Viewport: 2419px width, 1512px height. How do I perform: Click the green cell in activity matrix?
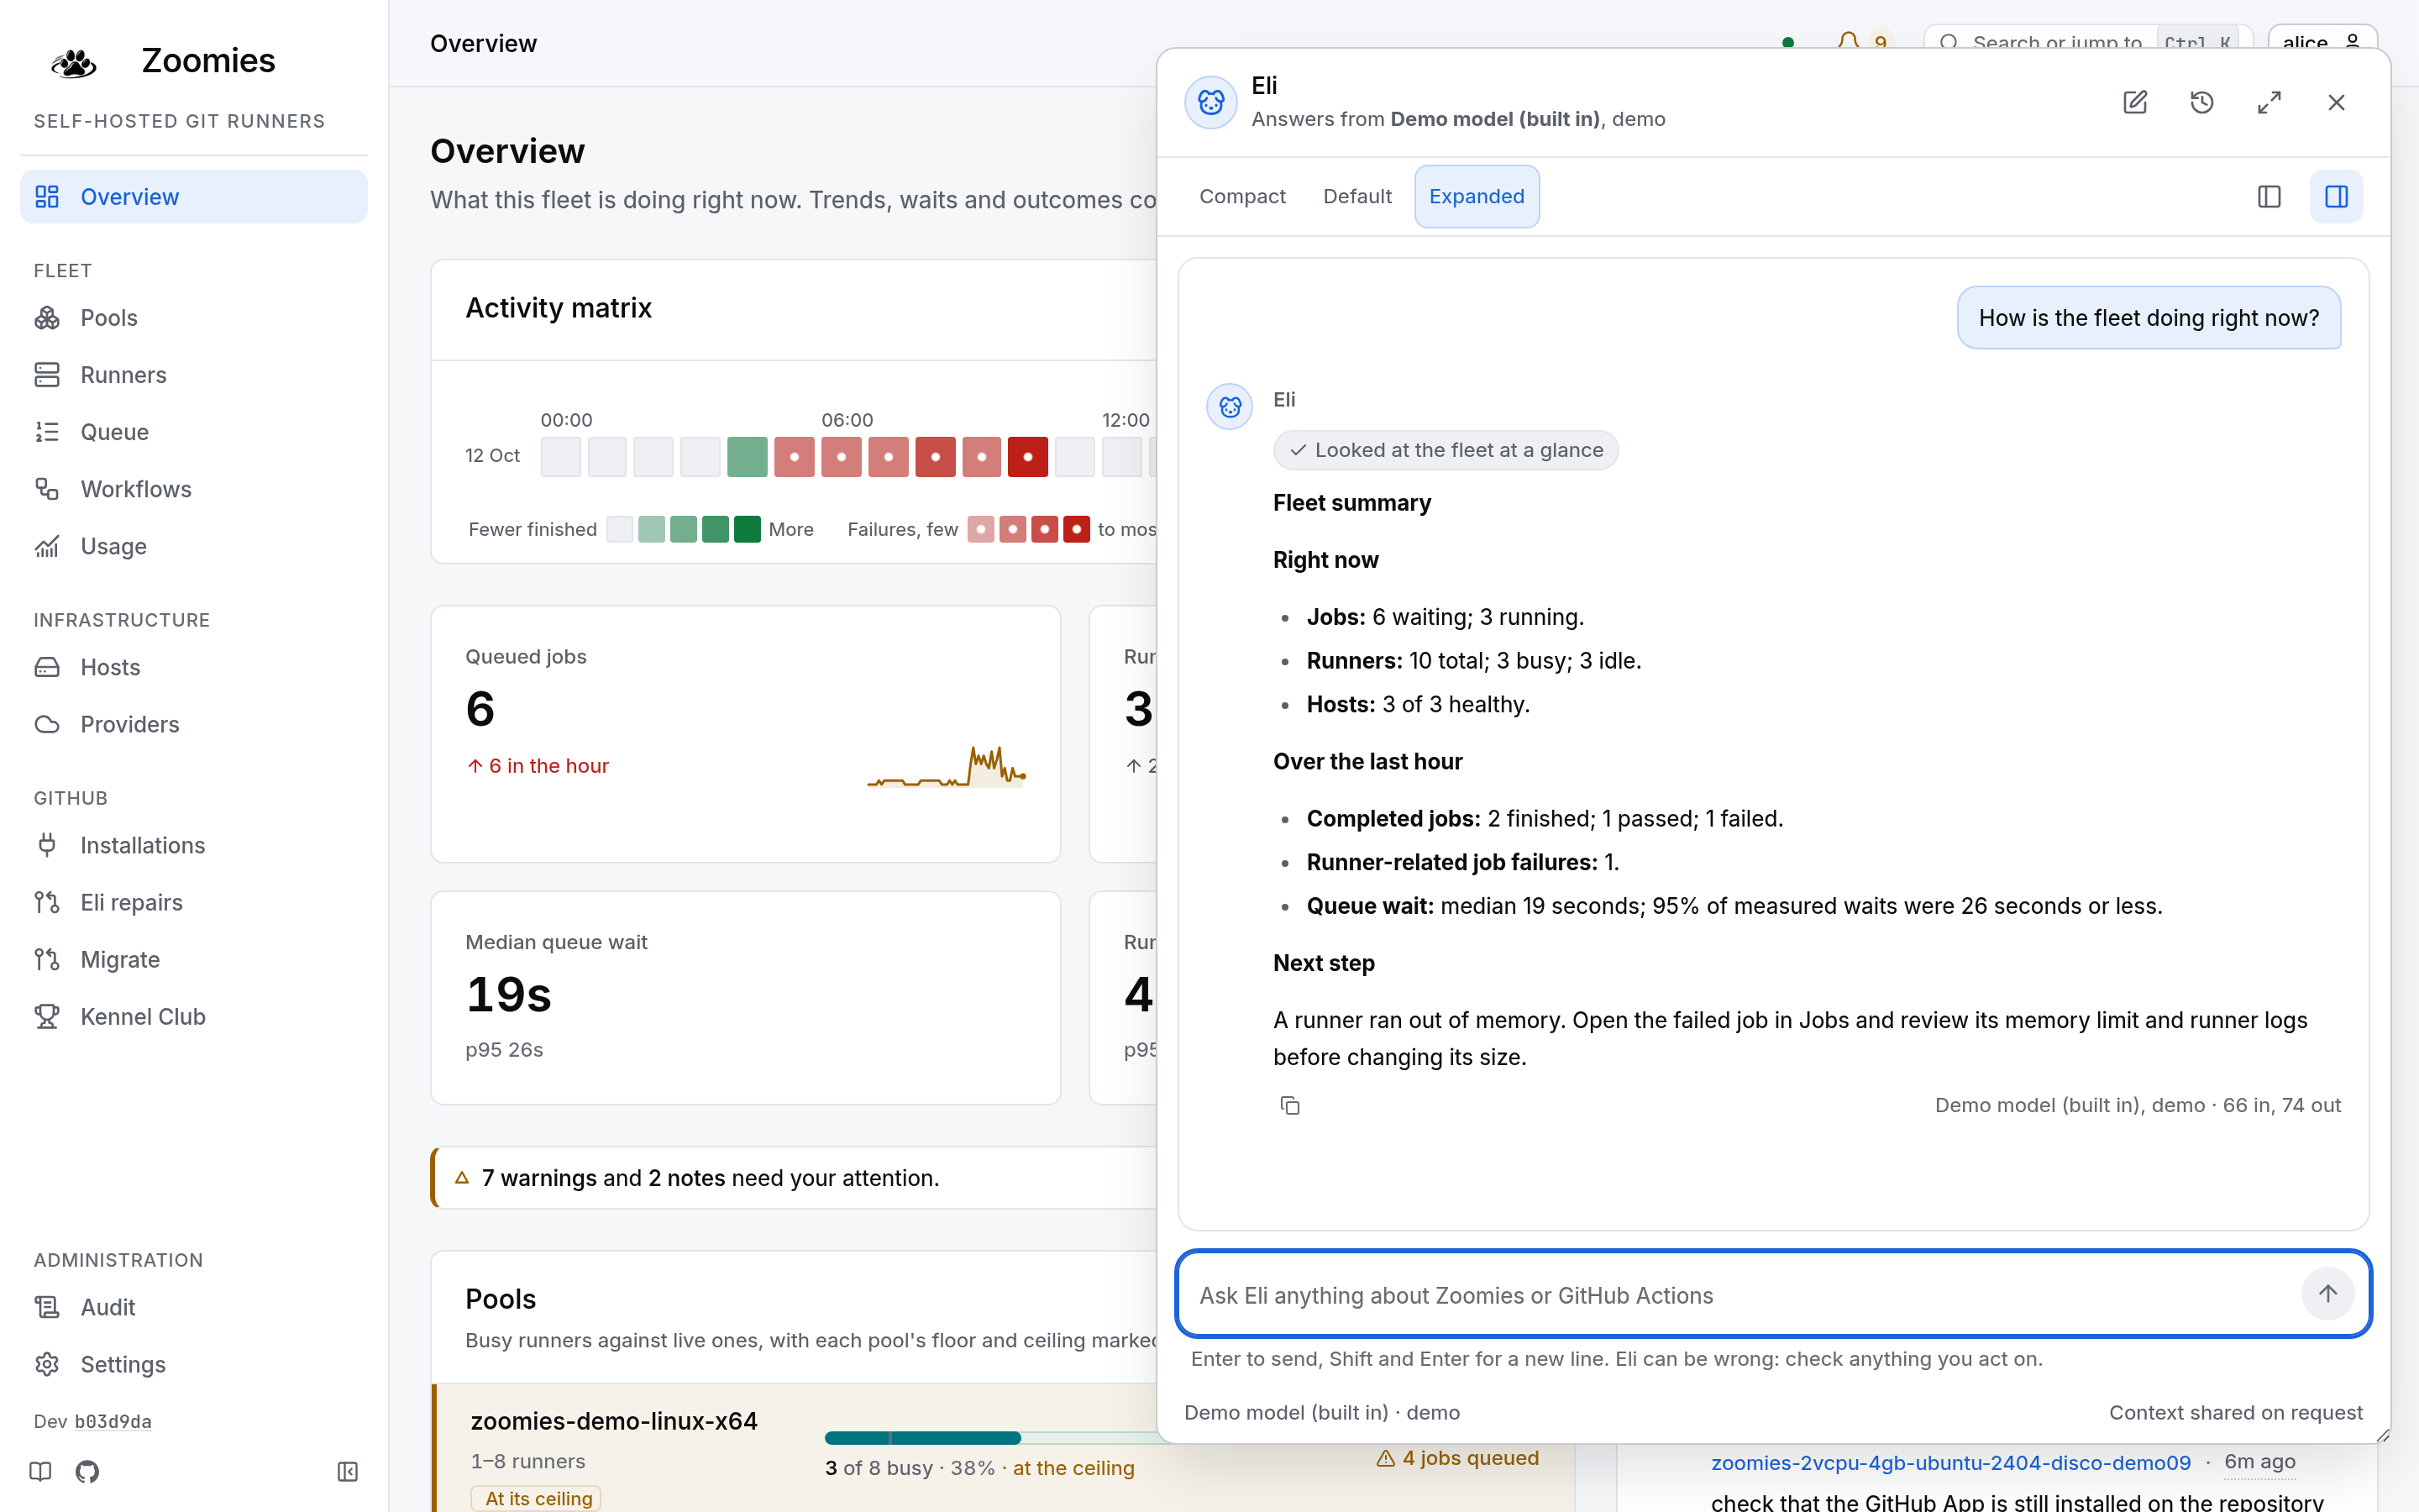point(747,457)
